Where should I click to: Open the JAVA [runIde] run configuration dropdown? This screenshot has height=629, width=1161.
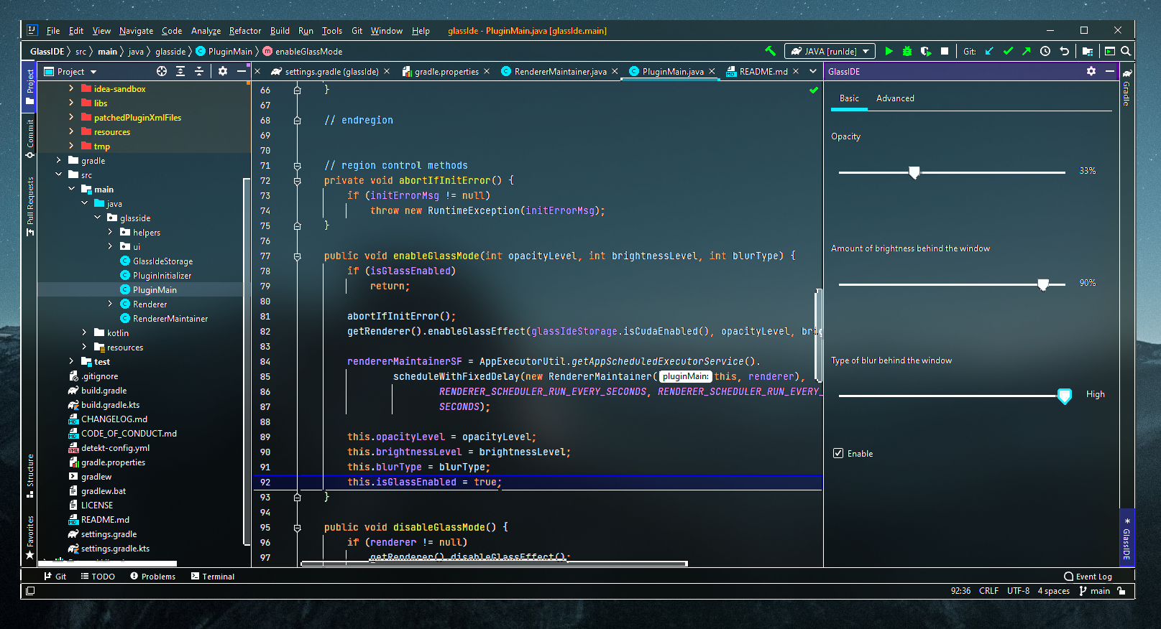pos(830,51)
